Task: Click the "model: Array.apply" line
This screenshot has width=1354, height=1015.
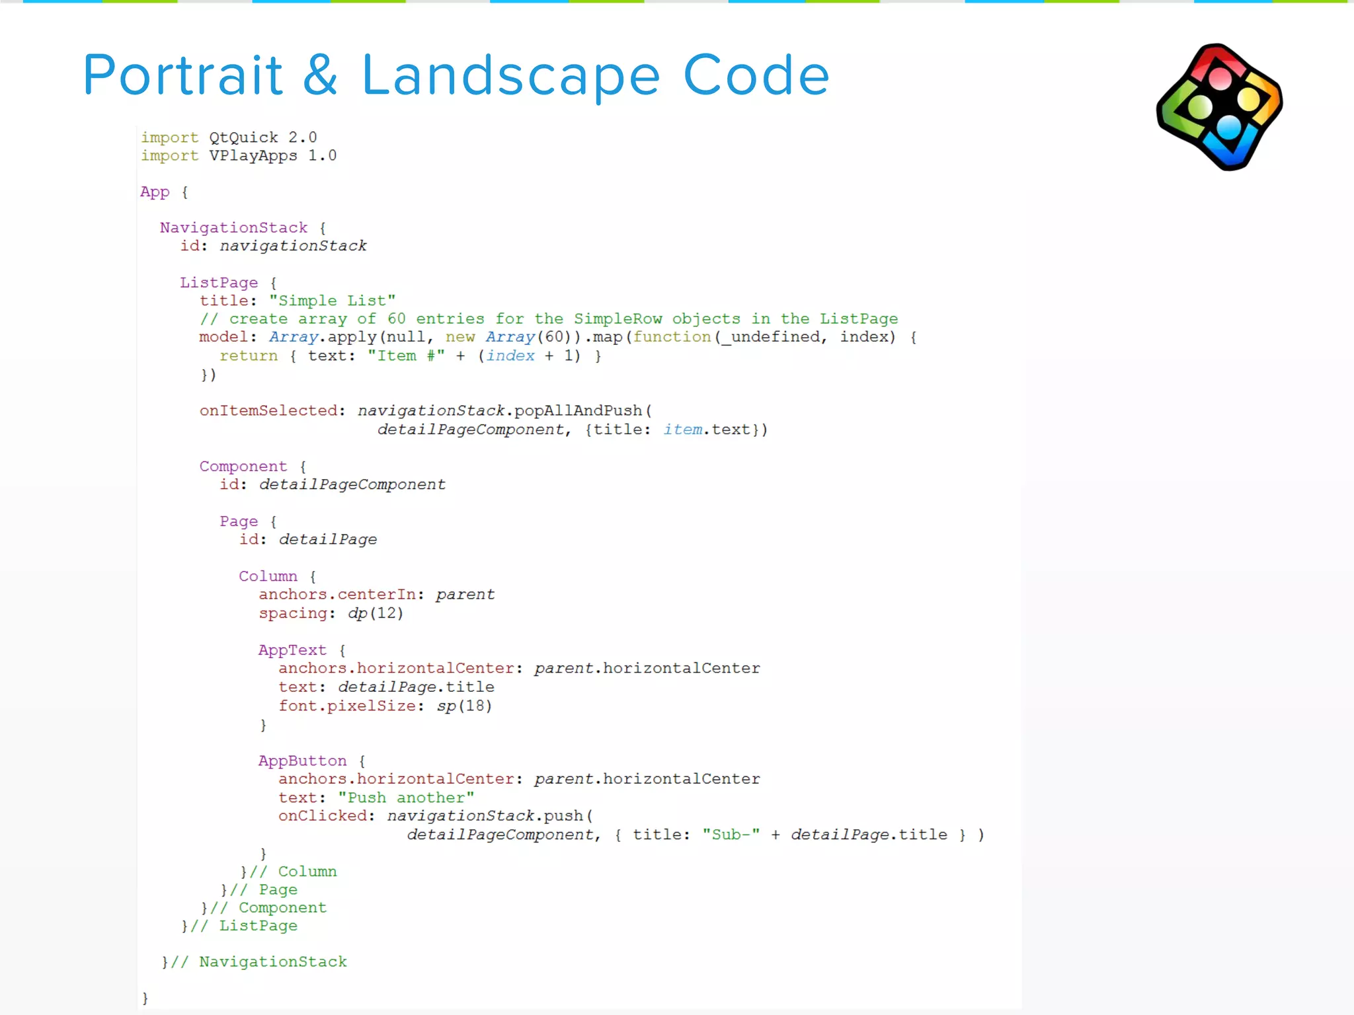Action: [x=558, y=337]
